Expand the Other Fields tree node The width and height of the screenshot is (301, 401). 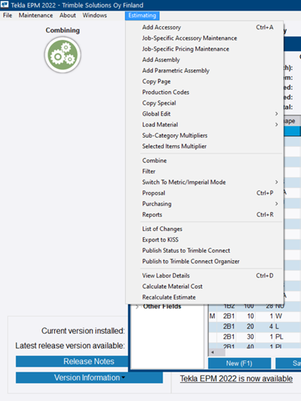tap(137, 306)
